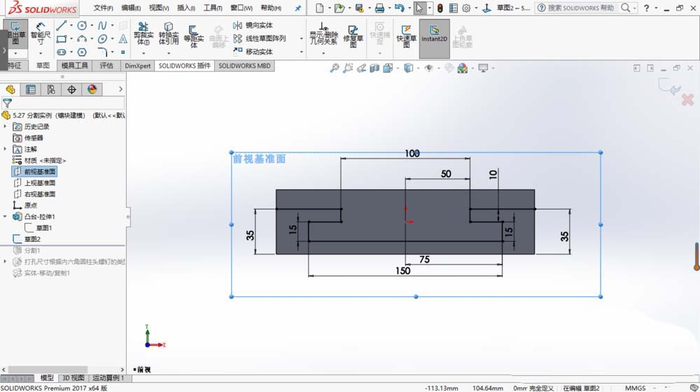This screenshot has height=392, width=700.
Task: Click Repair Sketch (修复草图) tool
Action: 353,36
